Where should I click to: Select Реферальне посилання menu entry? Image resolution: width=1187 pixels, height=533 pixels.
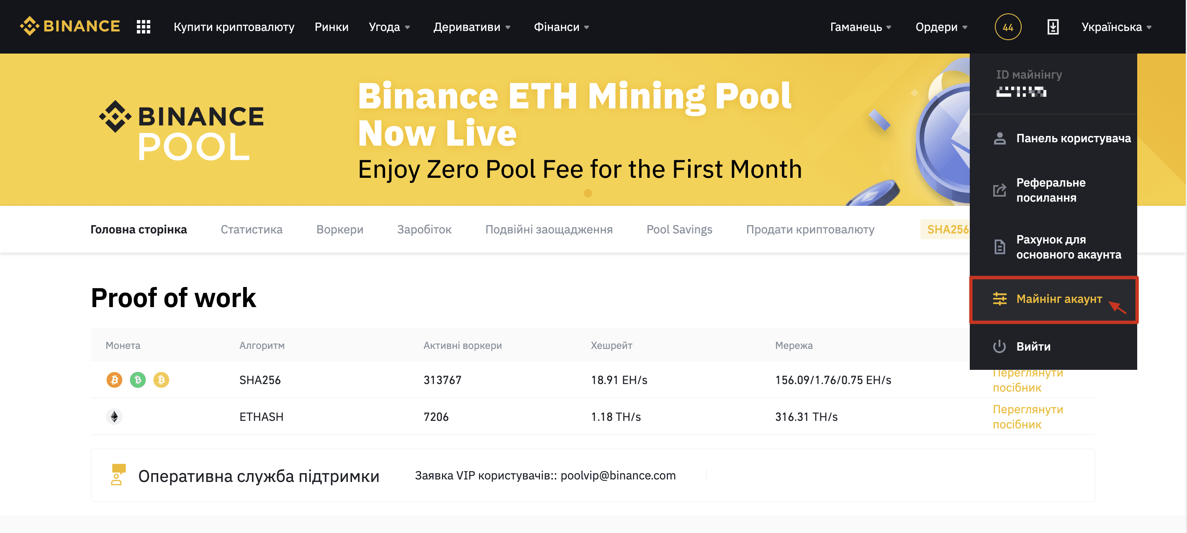pyautogui.click(x=1053, y=190)
